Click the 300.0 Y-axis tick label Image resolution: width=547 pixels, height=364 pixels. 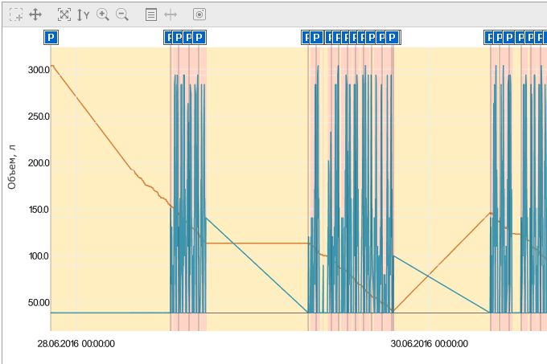pos(37,70)
